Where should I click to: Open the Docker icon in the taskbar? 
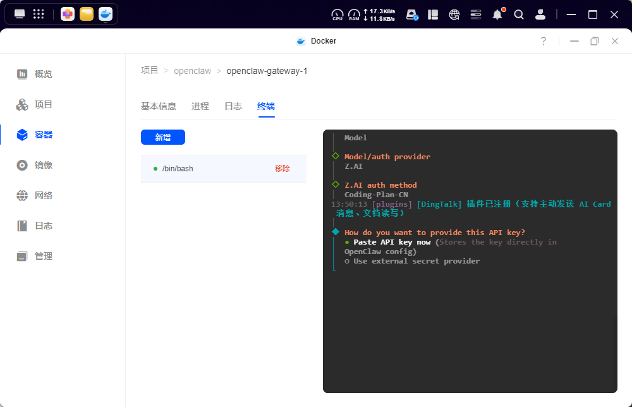point(105,13)
